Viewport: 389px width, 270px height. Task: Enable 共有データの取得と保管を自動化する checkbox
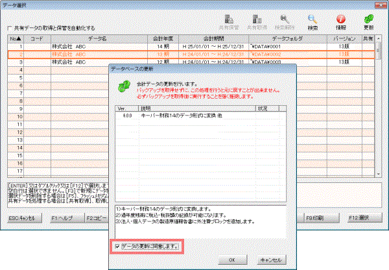point(10,29)
